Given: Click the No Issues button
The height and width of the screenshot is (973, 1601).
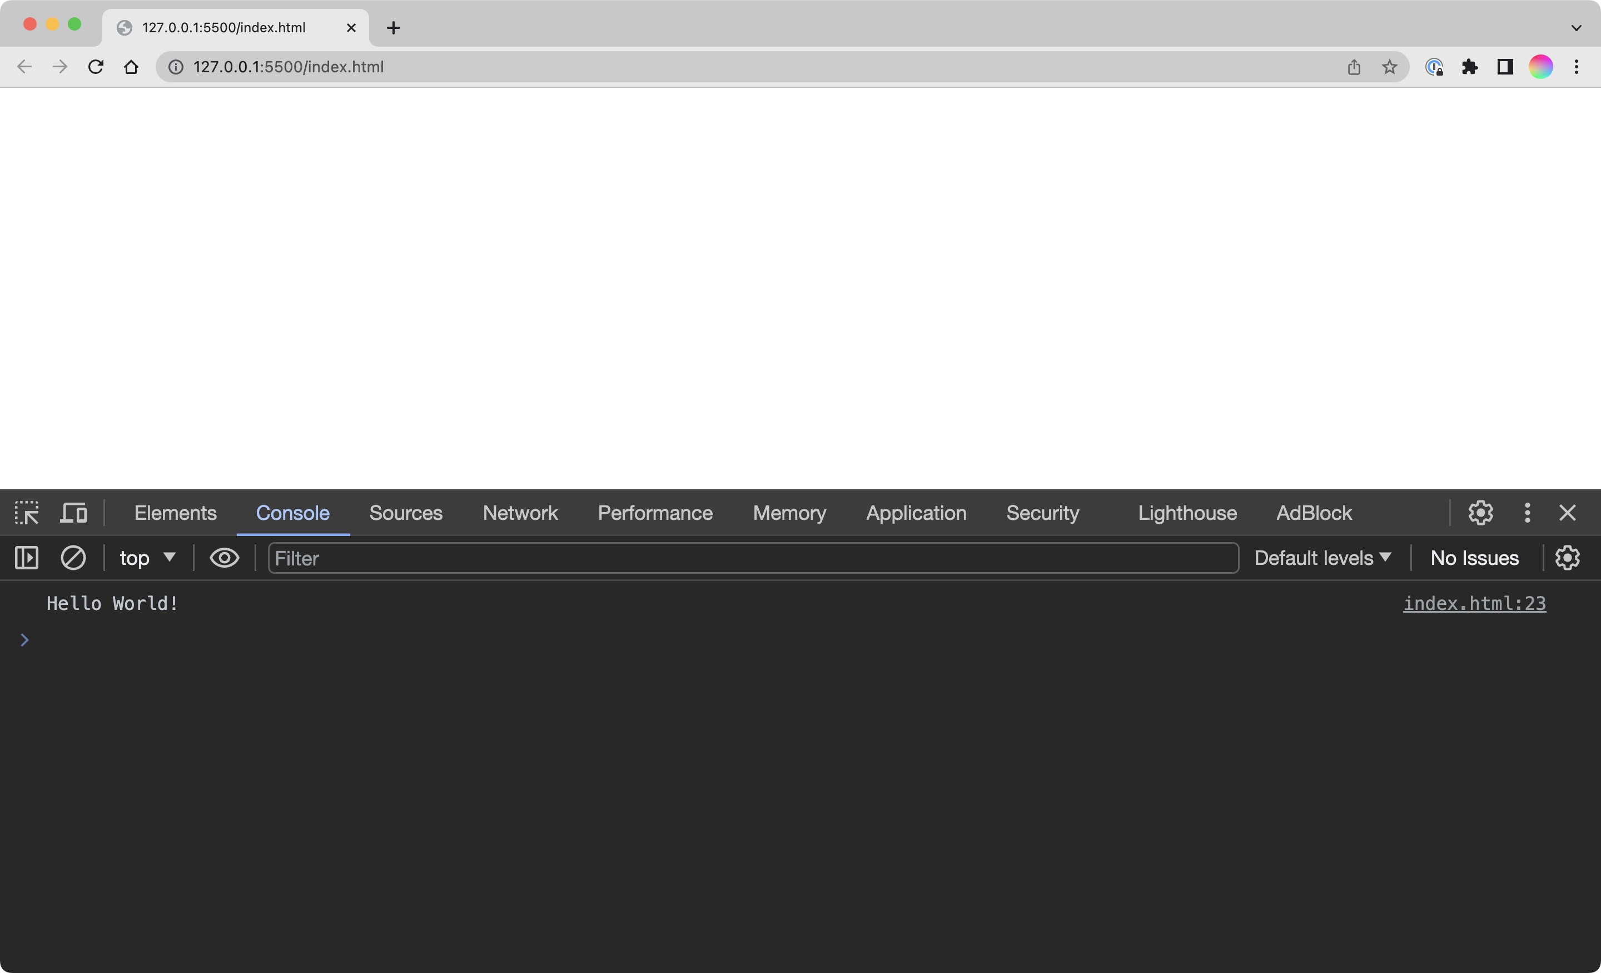Looking at the screenshot, I should click(1474, 558).
